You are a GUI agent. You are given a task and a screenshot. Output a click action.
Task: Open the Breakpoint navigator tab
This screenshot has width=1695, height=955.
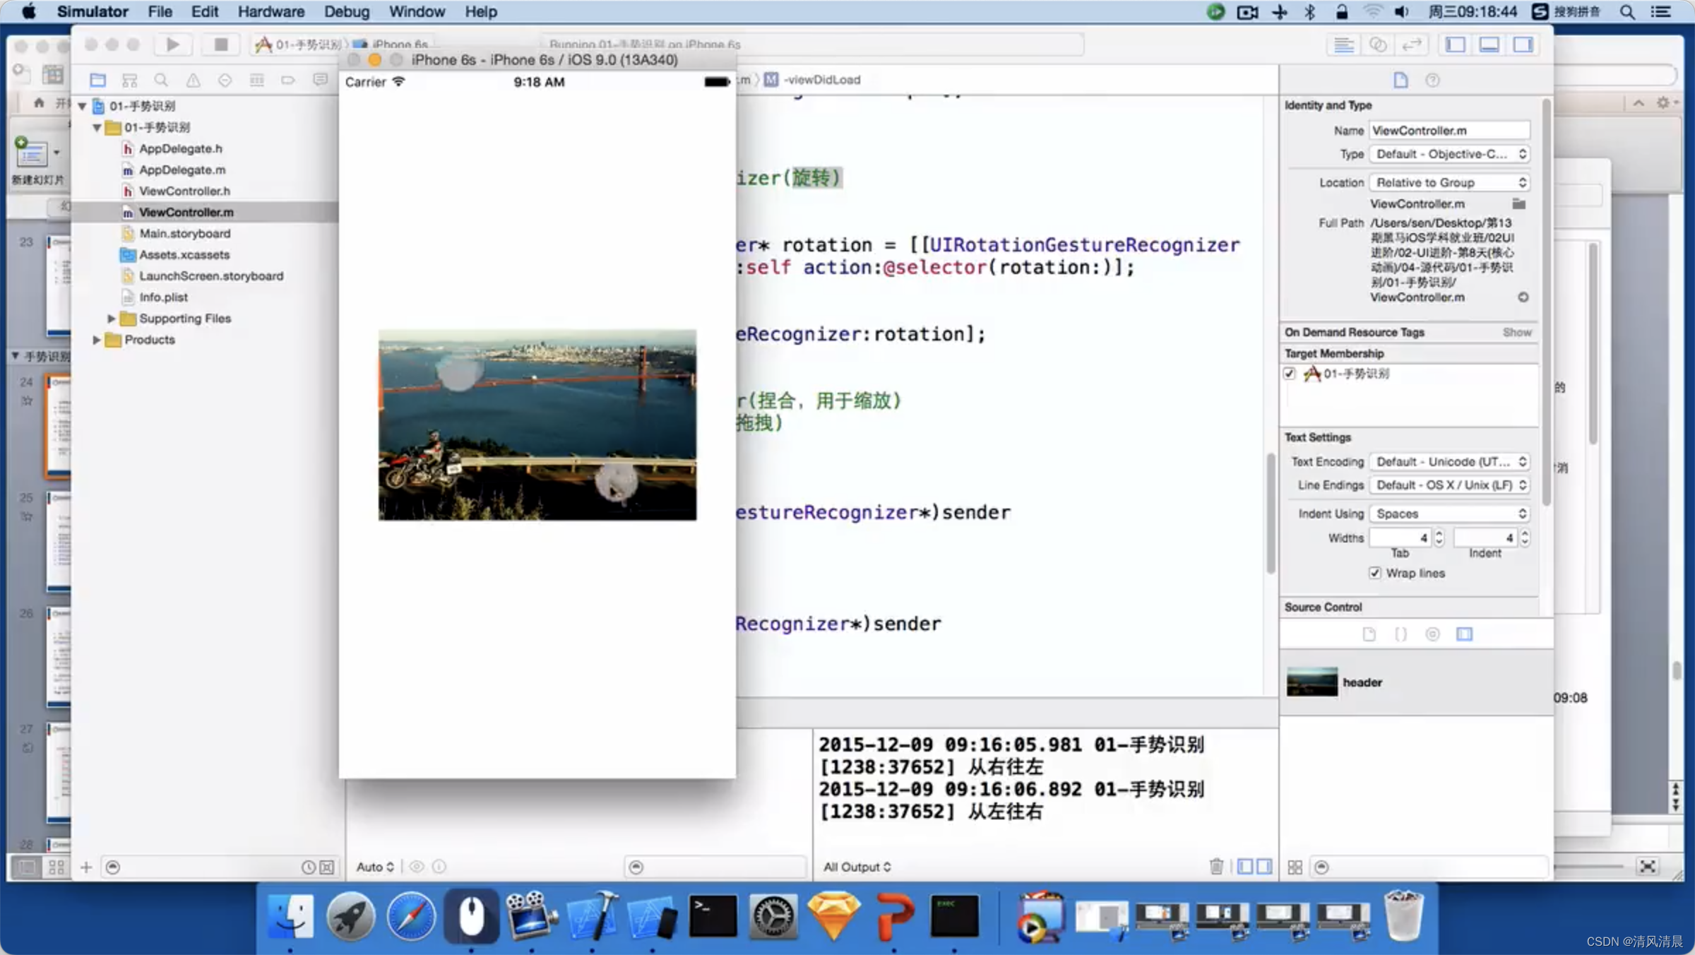click(288, 80)
